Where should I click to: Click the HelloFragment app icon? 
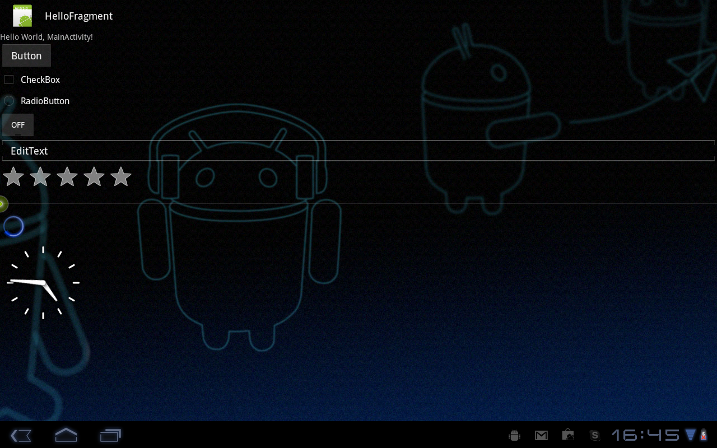pyautogui.click(x=22, y=16)
